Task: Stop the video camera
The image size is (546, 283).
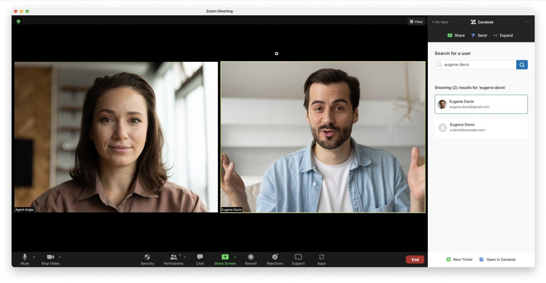Action: tap(50, 259)
